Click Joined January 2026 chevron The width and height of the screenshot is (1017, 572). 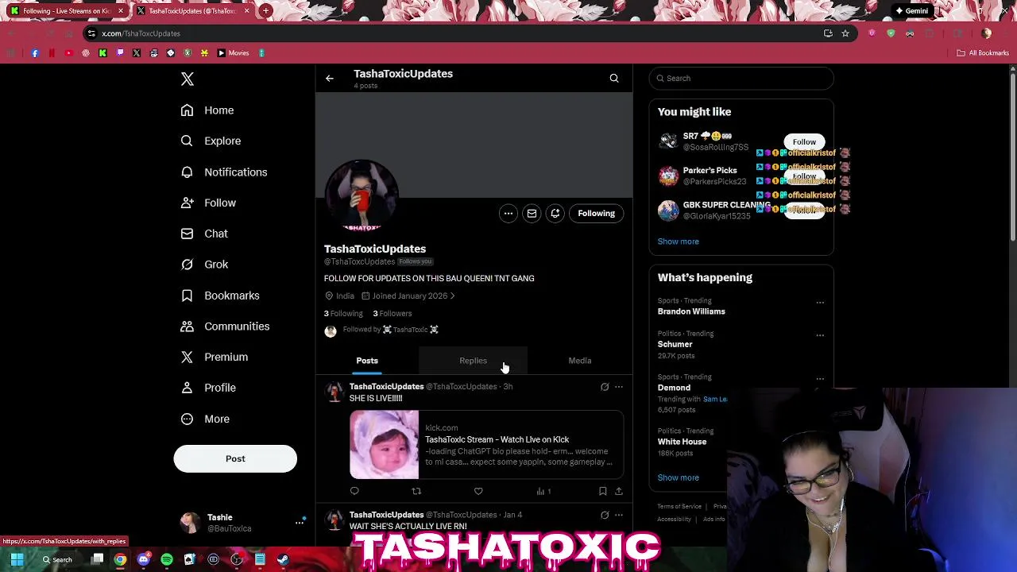click(x=452, y=296)
